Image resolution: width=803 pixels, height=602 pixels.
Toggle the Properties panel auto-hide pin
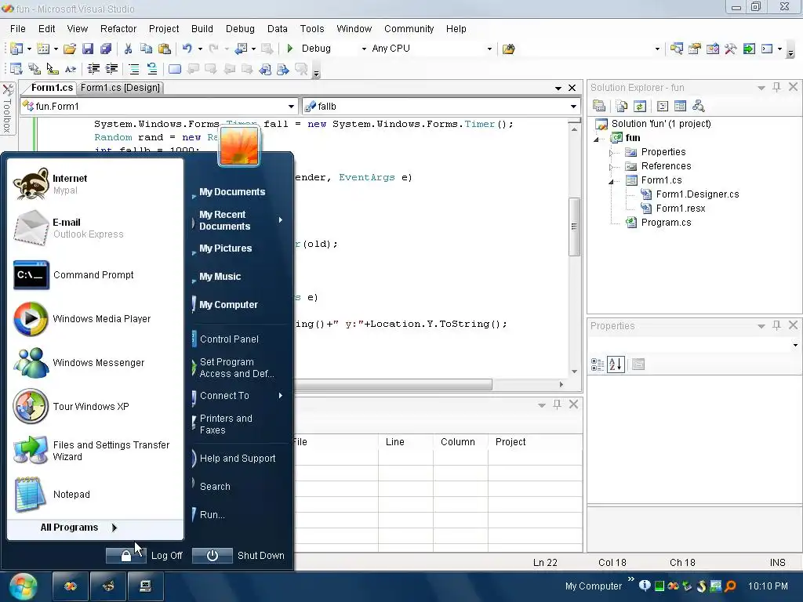click(776, 325)
